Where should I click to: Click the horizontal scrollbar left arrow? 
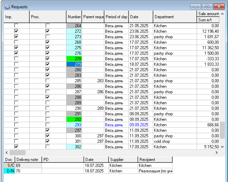click(x=6, y=152)
